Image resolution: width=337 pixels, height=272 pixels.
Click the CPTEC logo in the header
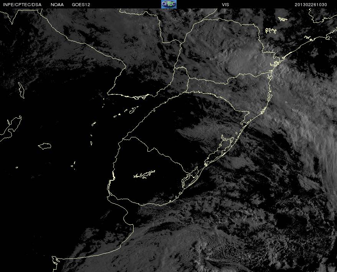169,4
